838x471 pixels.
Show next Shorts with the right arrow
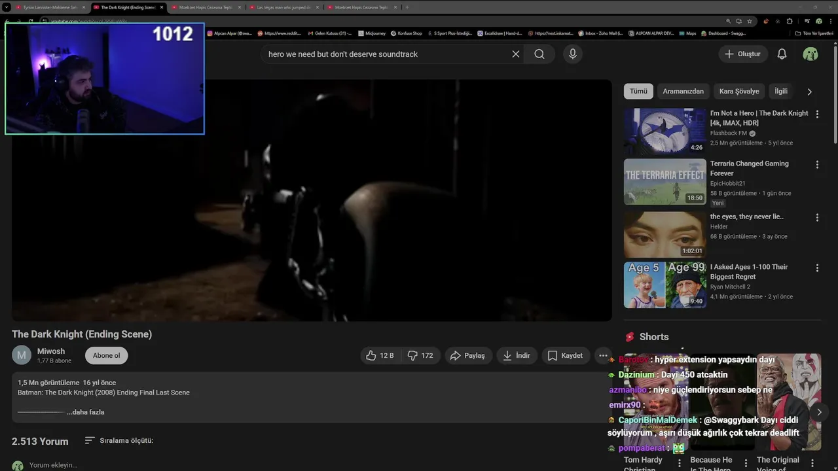point(819,412)
